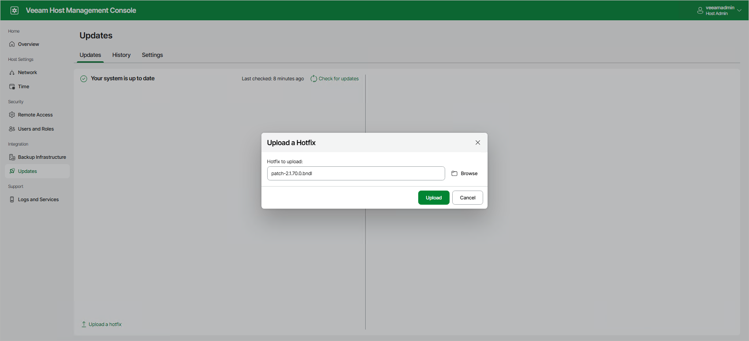Click the 'Upload a Hotfix' dialog title
This screenshot has height=341, width=749.
click(291, 142)
